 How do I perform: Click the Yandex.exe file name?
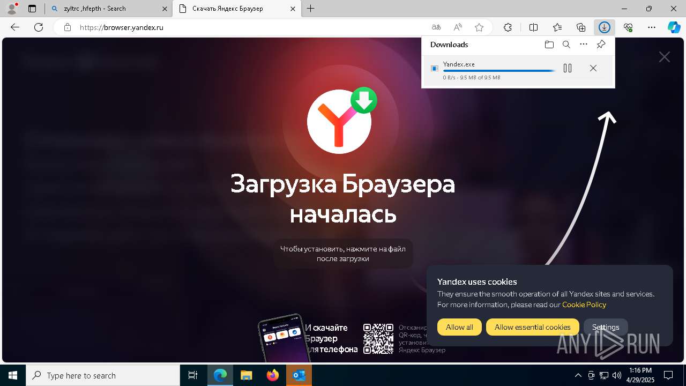click(x=459, y=64)
